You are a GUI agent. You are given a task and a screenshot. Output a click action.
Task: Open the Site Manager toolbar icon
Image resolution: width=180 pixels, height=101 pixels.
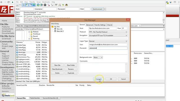click(17, 5)
